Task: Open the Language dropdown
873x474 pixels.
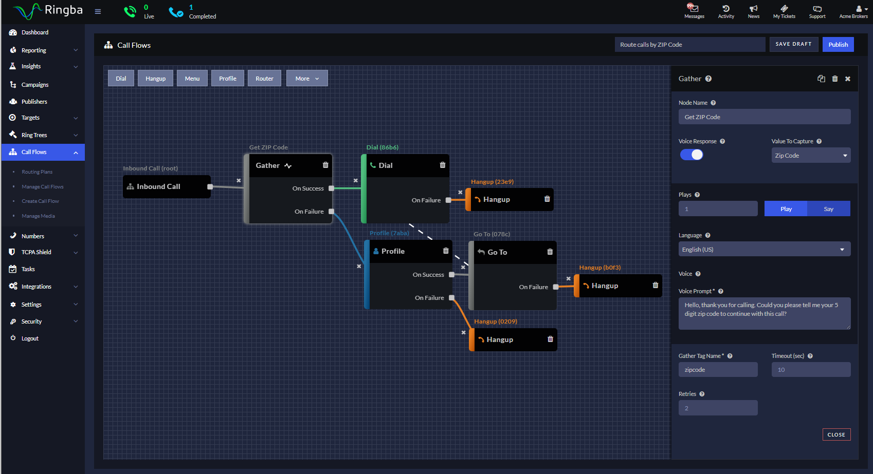Action: click(x=765, y=249)
